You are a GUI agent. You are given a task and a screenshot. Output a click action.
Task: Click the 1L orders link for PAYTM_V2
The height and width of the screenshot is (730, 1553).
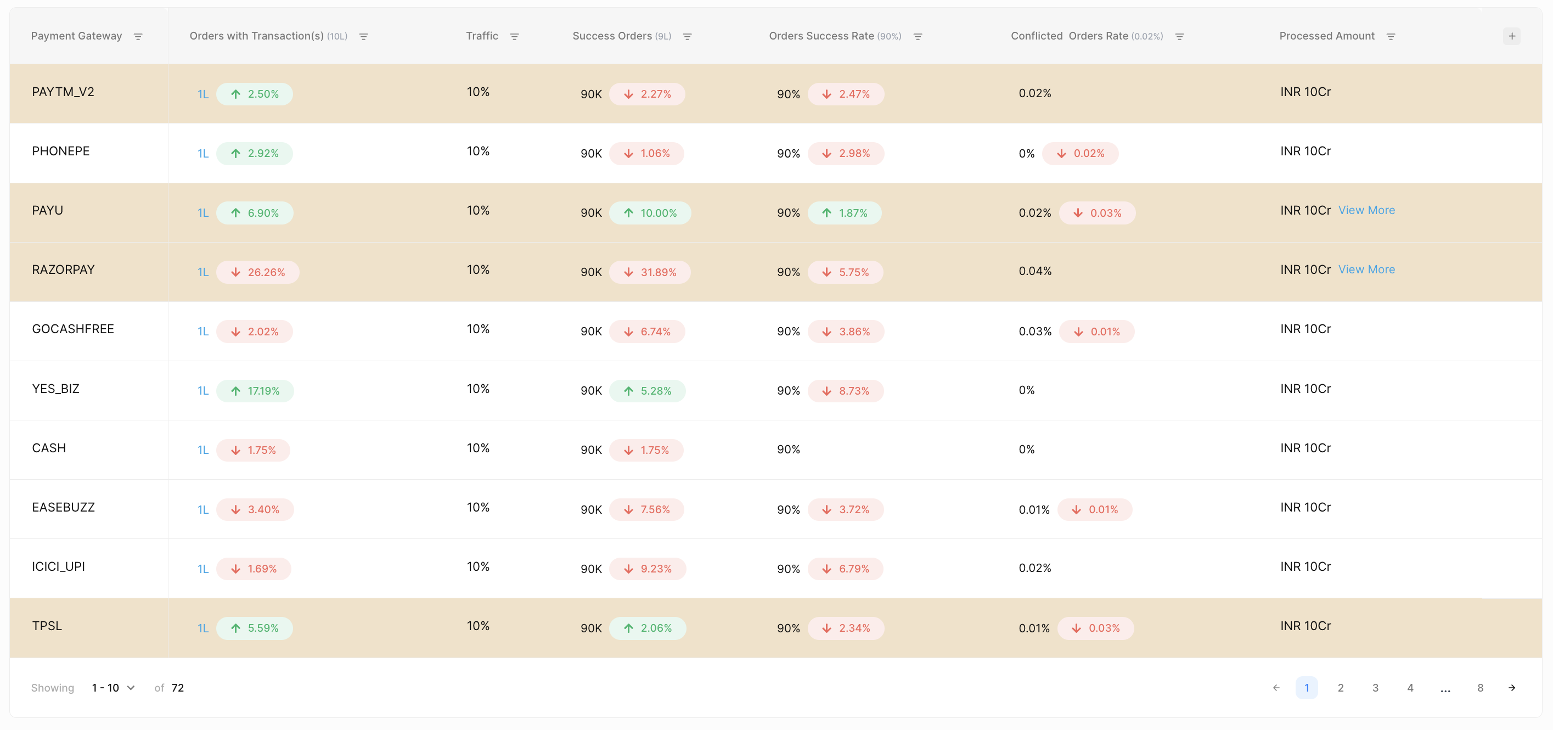click(203, 94)
